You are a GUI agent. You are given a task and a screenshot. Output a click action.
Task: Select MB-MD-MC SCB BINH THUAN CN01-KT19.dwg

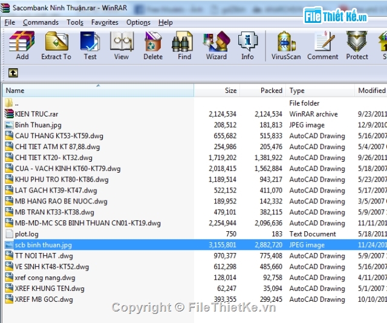(88, 223)
